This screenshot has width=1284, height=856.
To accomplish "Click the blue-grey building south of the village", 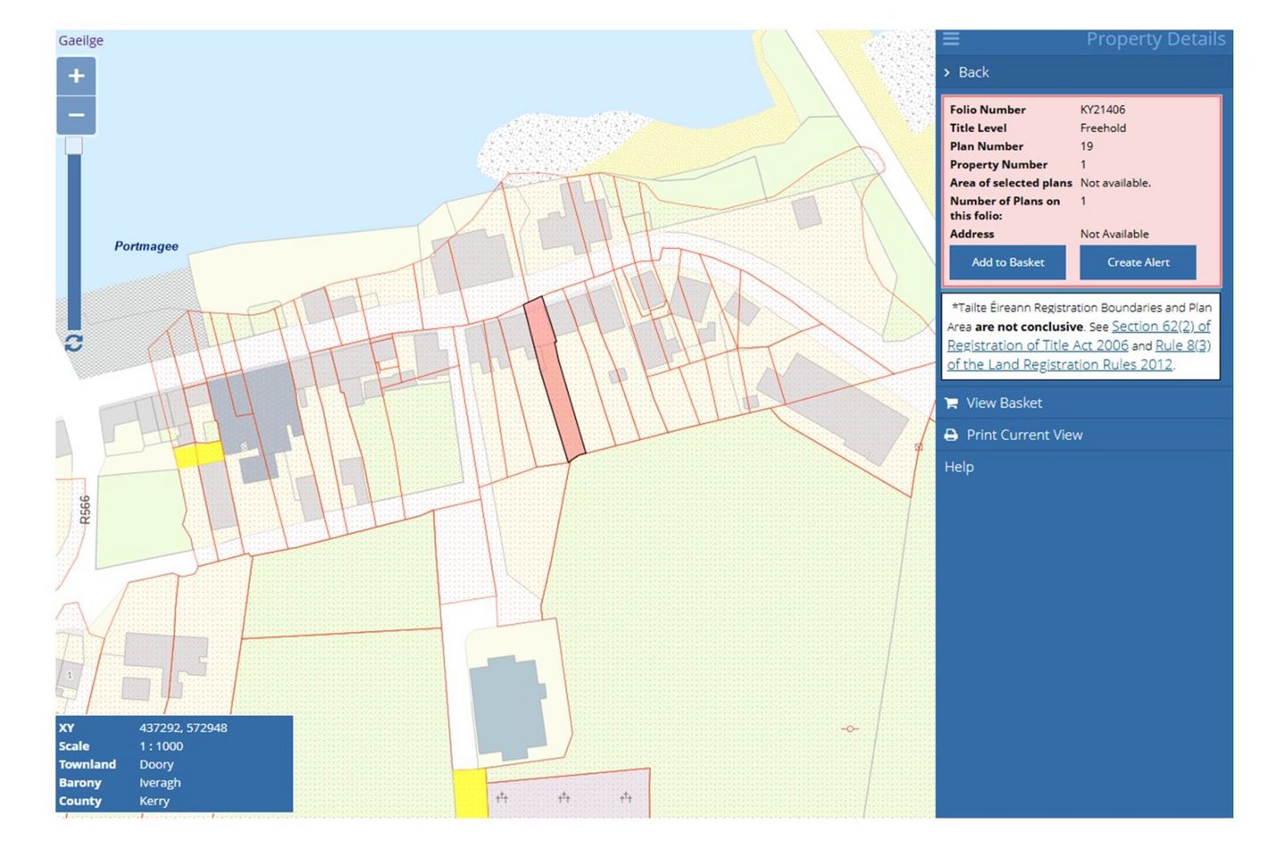I will click(507, 708).
